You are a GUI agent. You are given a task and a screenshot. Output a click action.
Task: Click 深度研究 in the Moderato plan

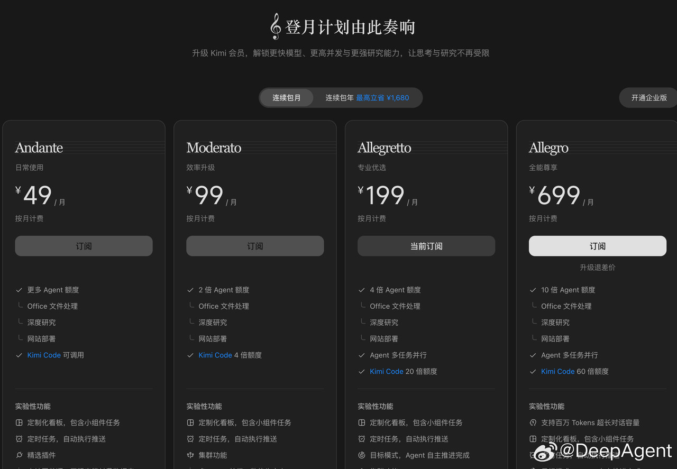coord(213,323)
